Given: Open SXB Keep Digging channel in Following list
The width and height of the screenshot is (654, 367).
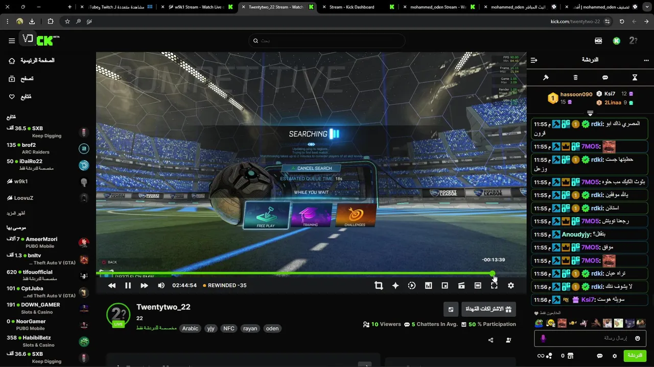Looking at the screenshot, I should point(48,132).
